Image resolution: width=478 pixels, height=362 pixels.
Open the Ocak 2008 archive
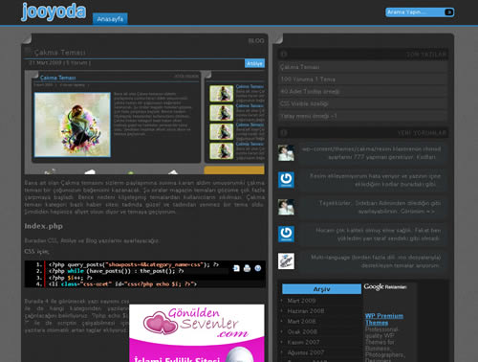click(302, 331)
